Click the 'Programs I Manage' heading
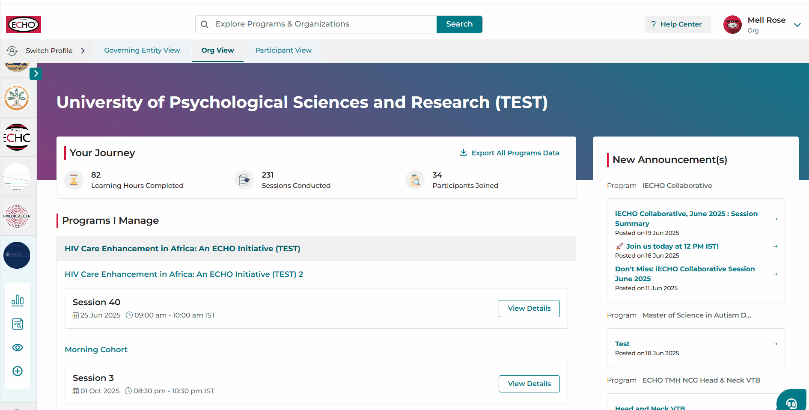The height and width of the screenshot is (410, 809). coord(110,221)
